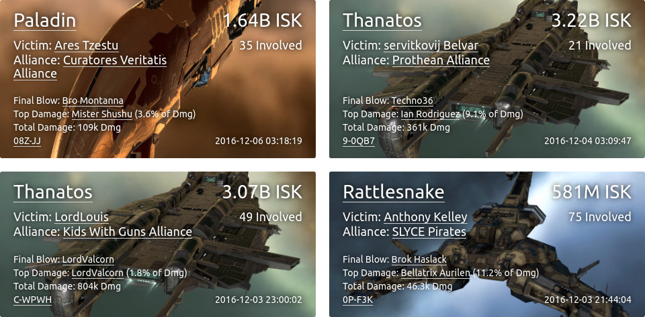
Task: Open the Paladin ship link
Action: (x=45, y=21)
